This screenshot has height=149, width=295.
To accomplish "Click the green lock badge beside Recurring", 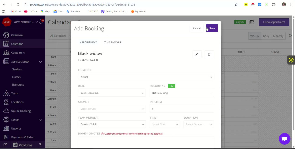I will (172, 86).
